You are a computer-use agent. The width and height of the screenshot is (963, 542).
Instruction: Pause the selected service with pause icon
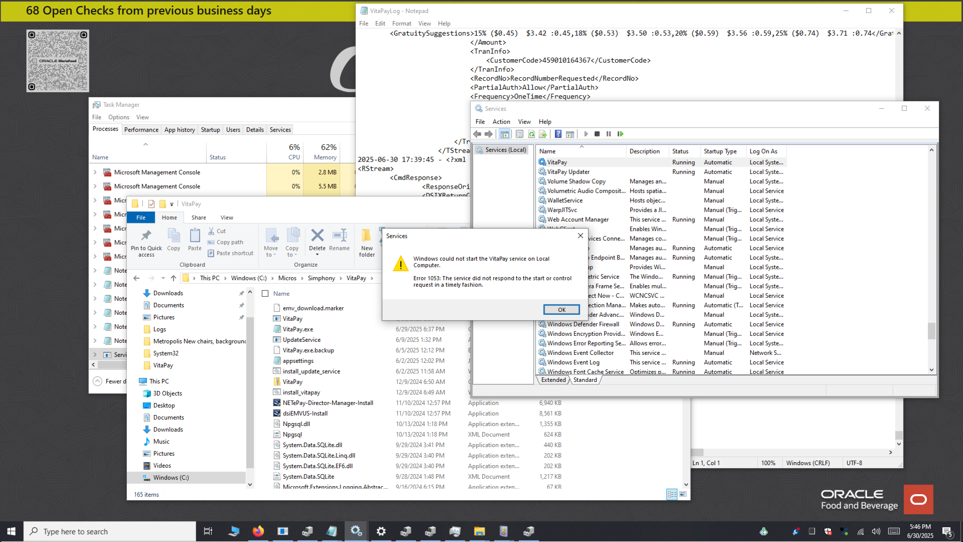(x=609, y=134)
